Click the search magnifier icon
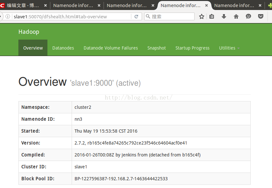This screenshot has width=272, height=188. [x=148, y=16]
